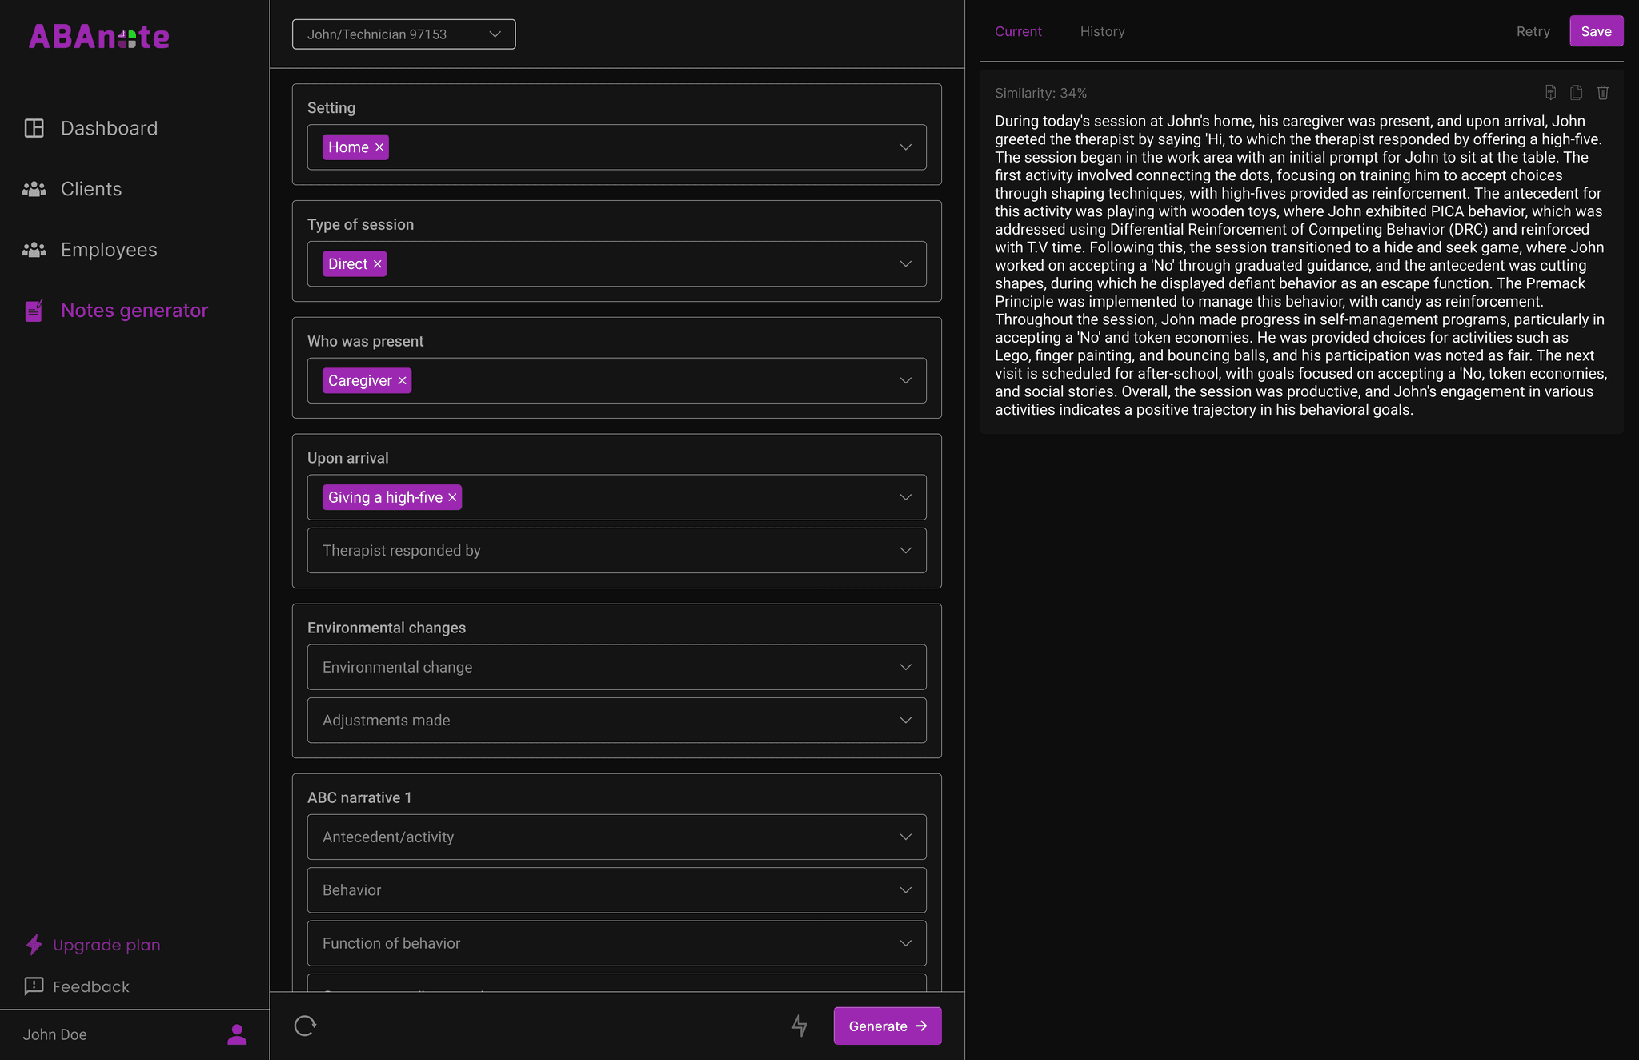Screen dimensions: 1639x1060
Task: Expand the Therapist responded by dropdown
Action: coord(616,551)
